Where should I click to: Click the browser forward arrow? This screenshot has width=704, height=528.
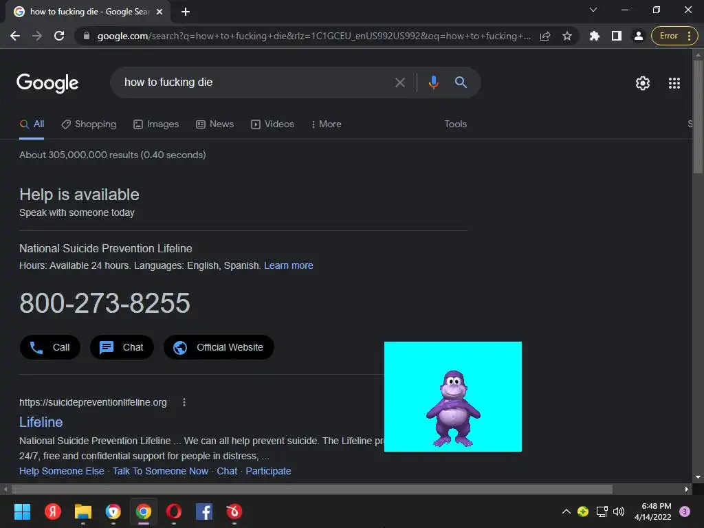tap(37, 36)
